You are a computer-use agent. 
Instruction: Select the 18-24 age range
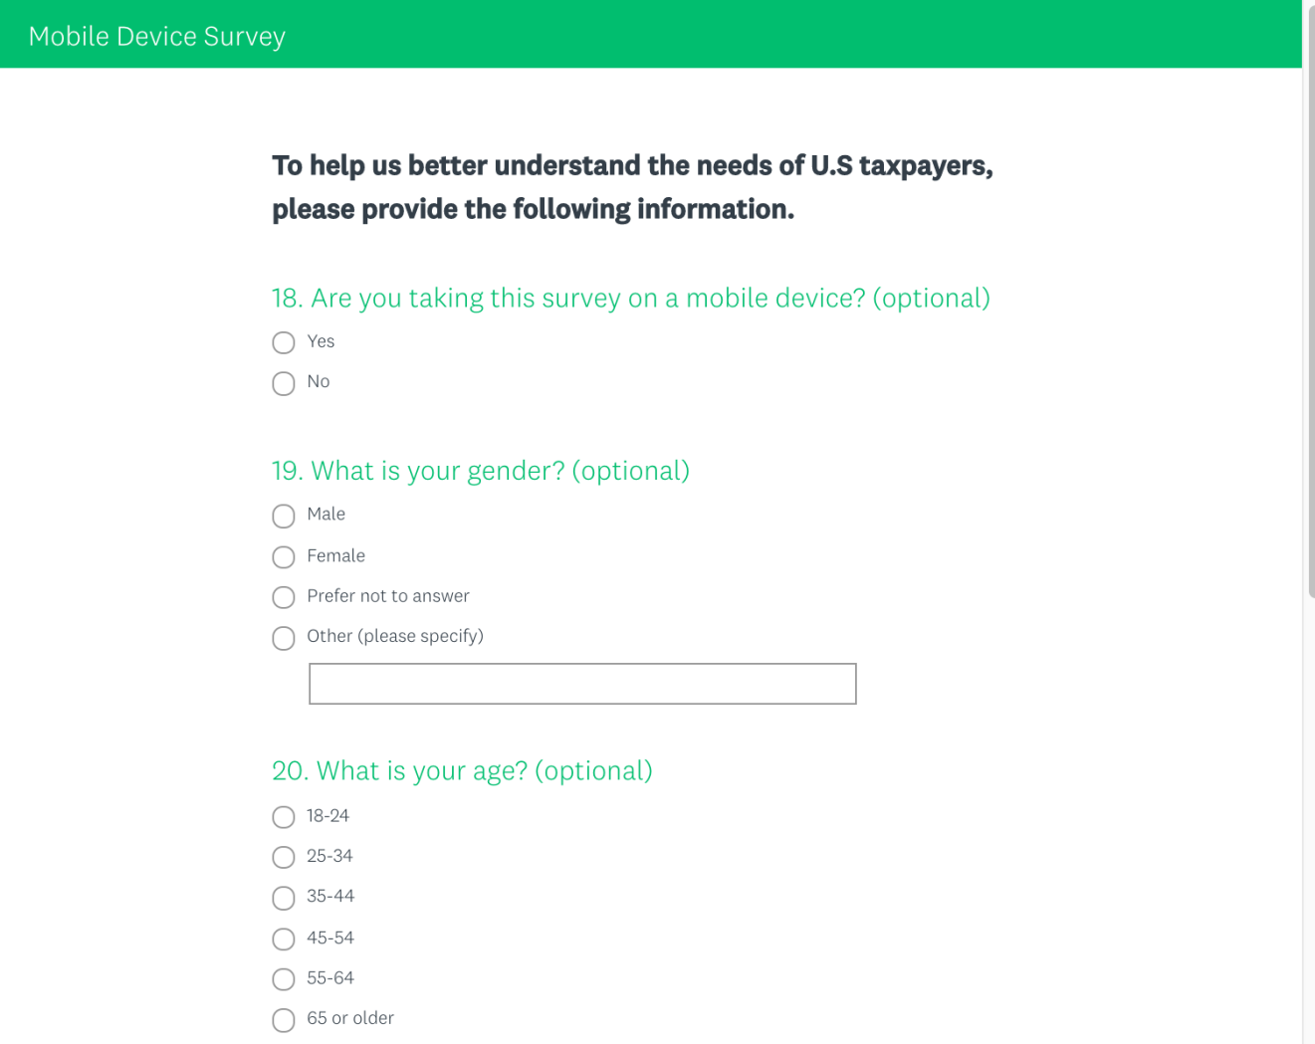click(x=284, y=817)
